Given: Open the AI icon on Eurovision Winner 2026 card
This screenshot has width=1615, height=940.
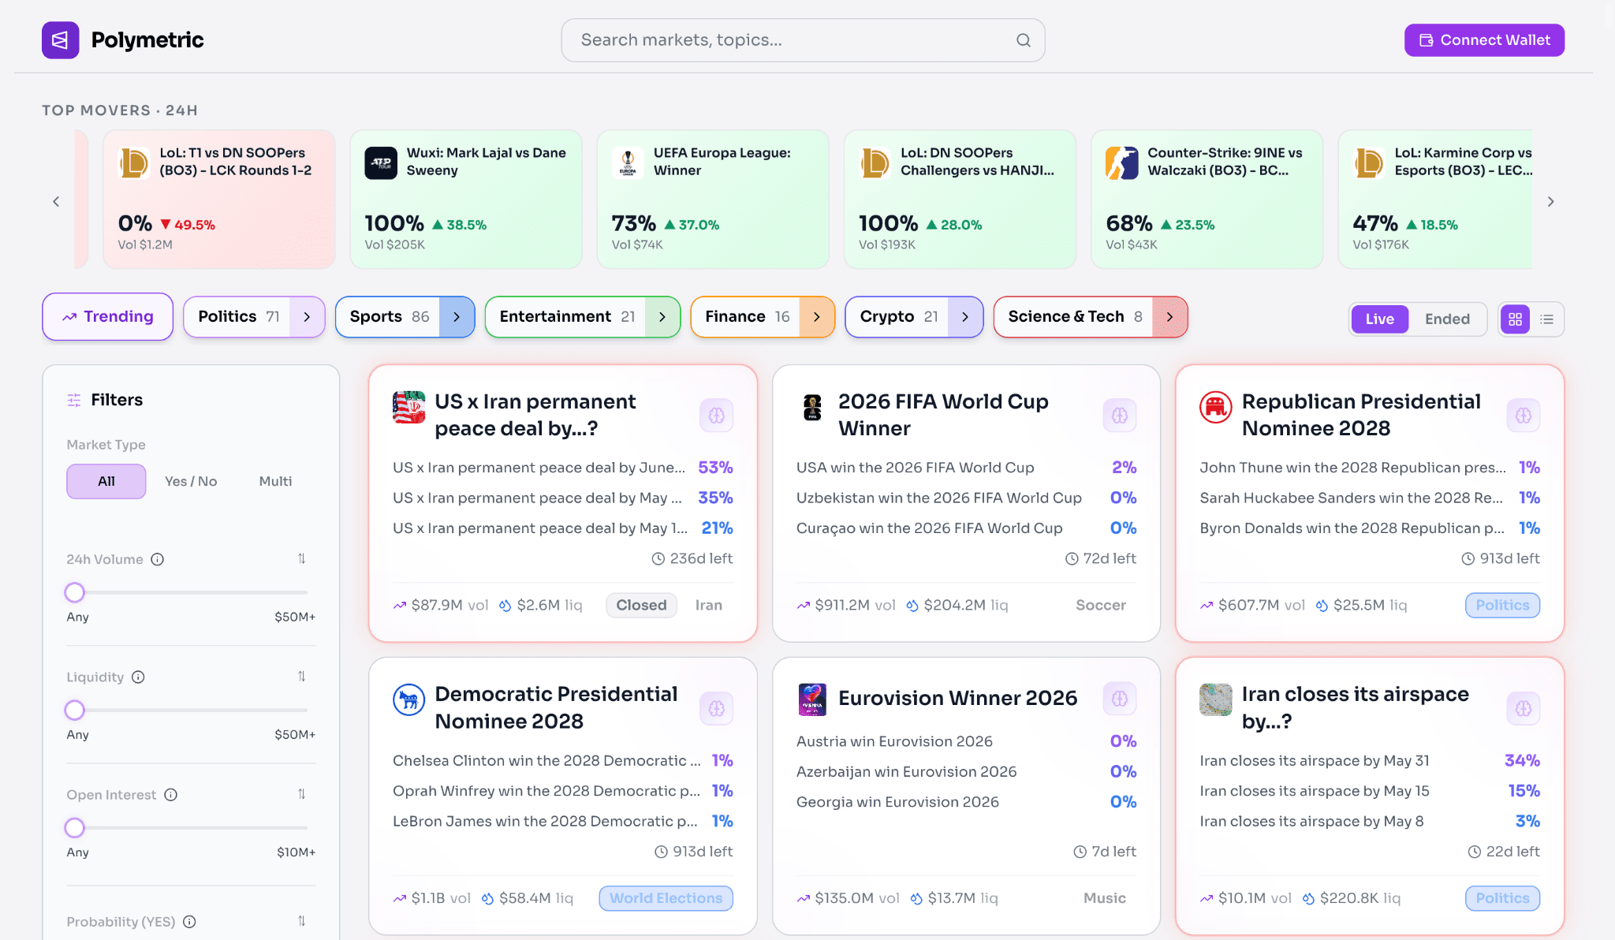Looking at the screenshot, I should pos(1120,699).
